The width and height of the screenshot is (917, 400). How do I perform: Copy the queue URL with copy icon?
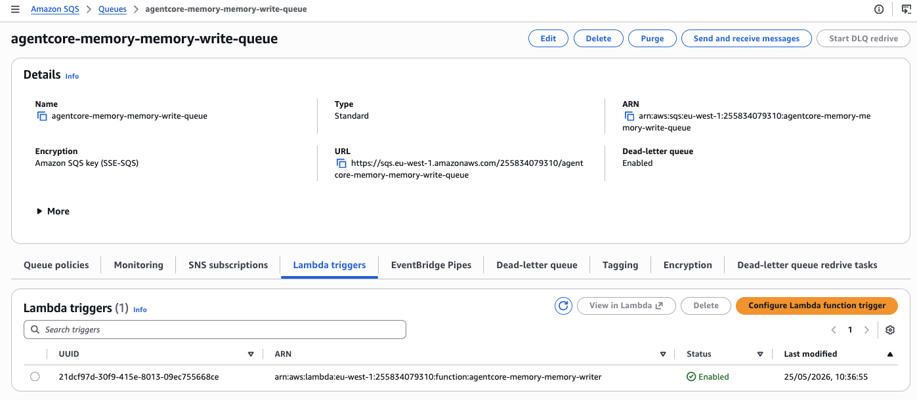point(341,163)
